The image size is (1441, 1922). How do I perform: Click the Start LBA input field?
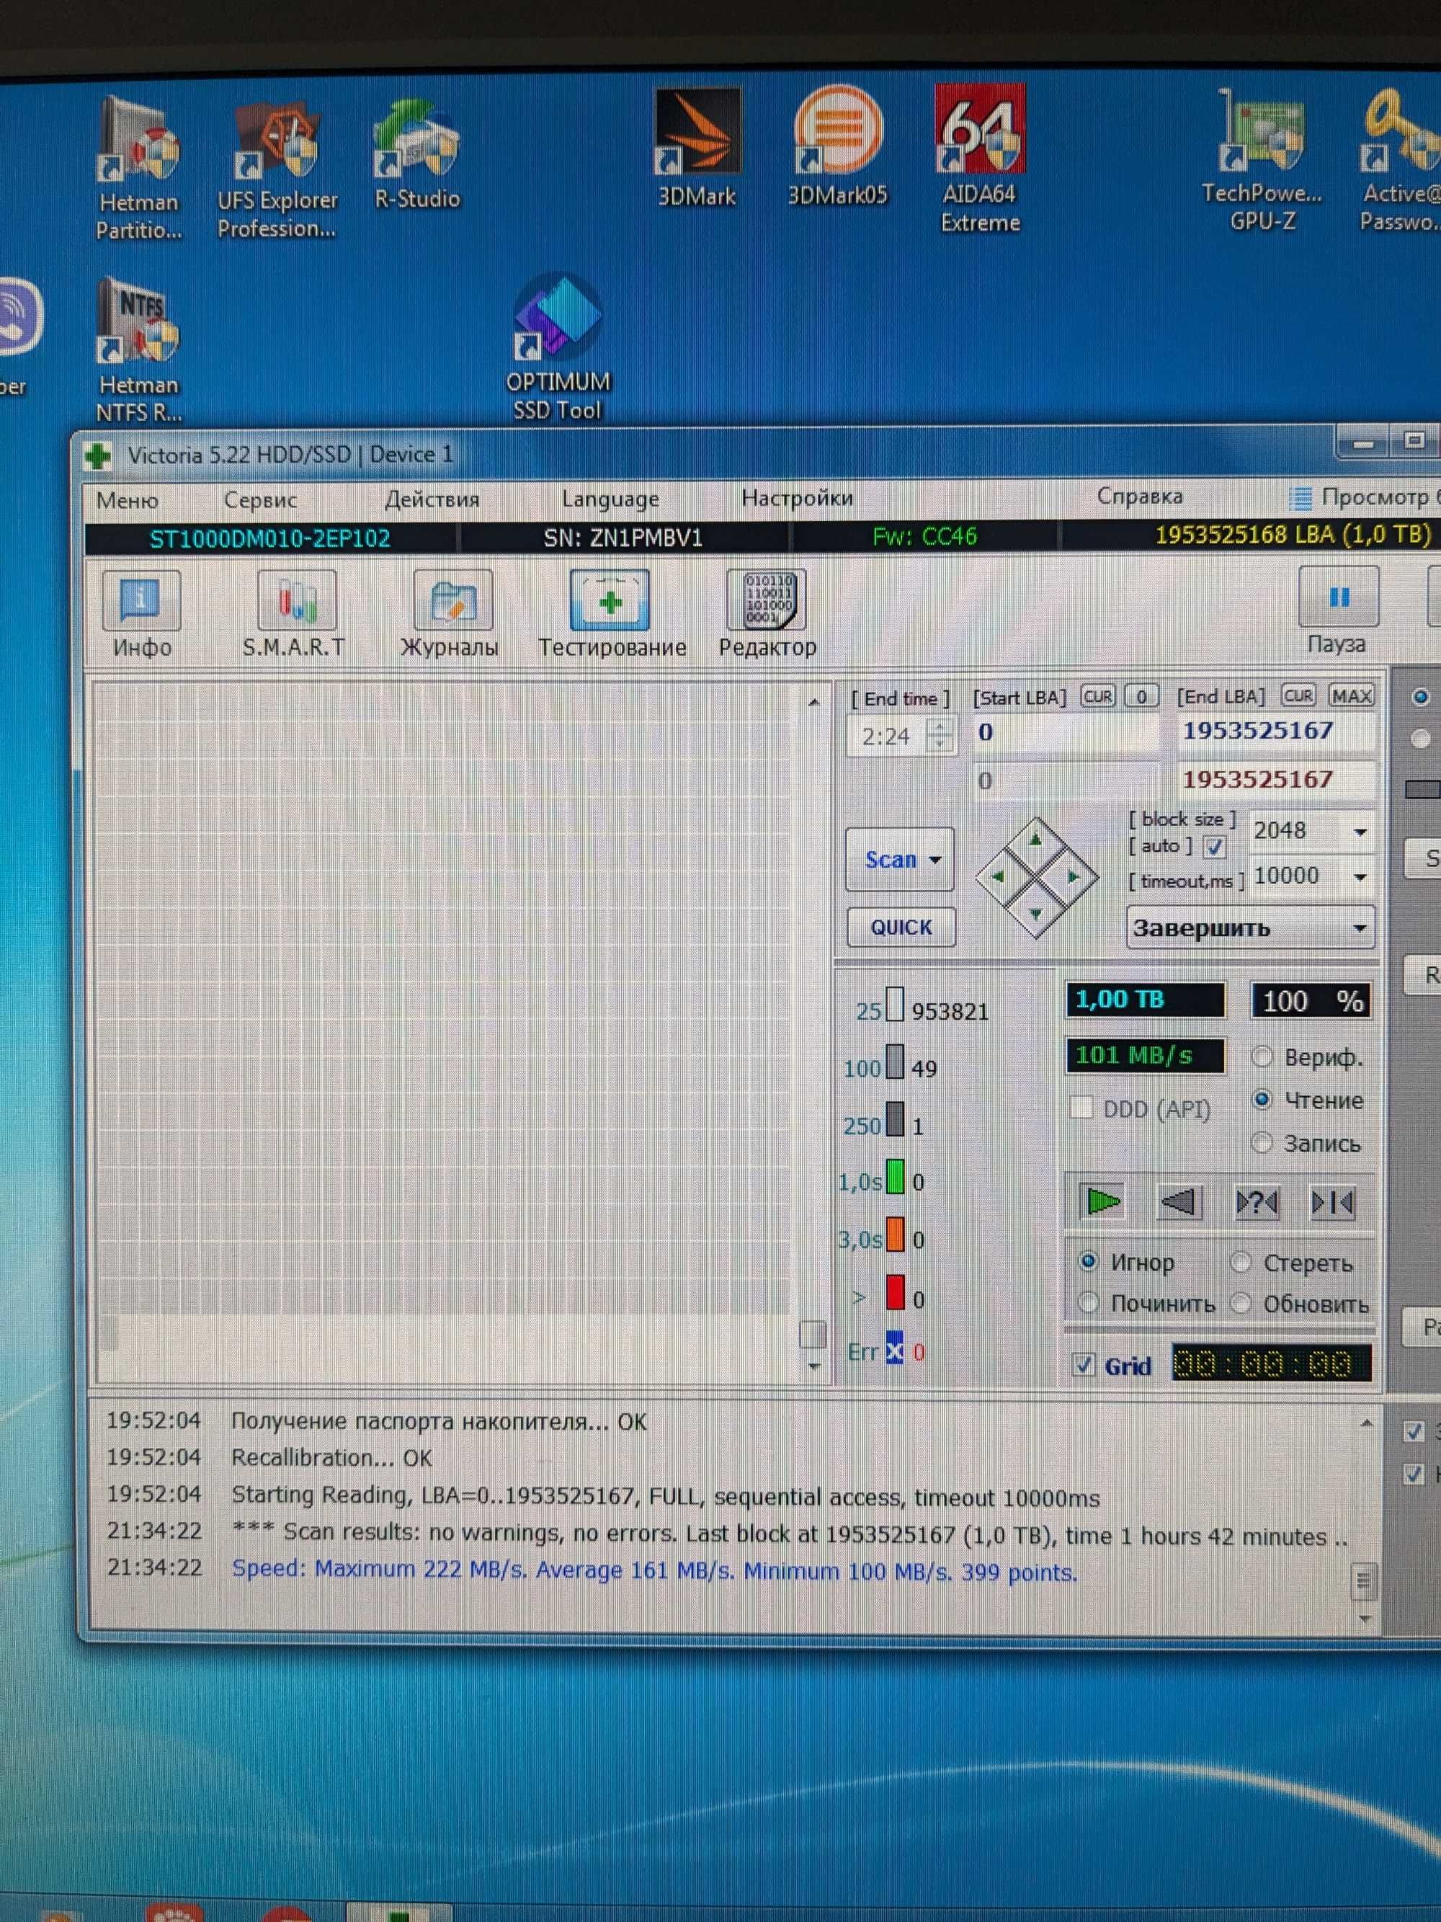pos(1066,732)
